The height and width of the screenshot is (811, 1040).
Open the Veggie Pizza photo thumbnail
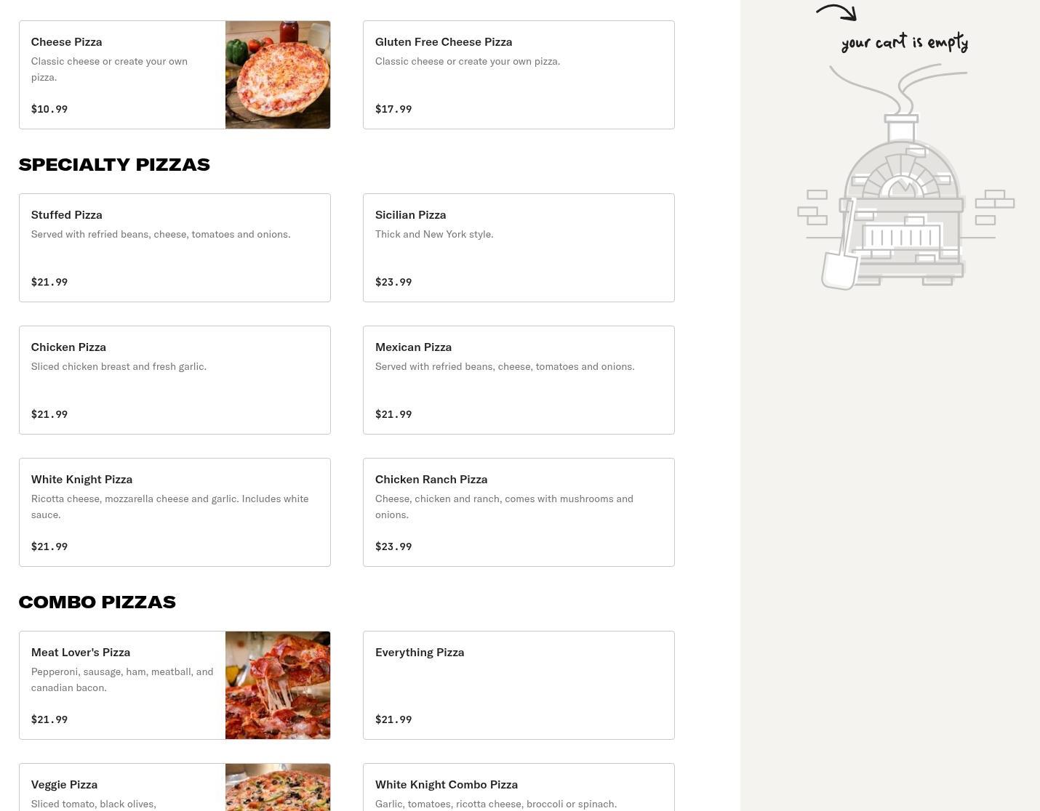tap(278, 787)
